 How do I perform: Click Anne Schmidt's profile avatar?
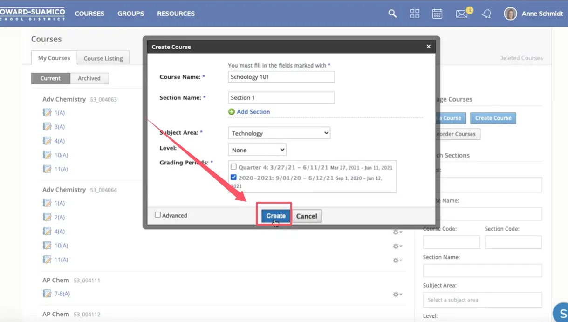(510, 14)
